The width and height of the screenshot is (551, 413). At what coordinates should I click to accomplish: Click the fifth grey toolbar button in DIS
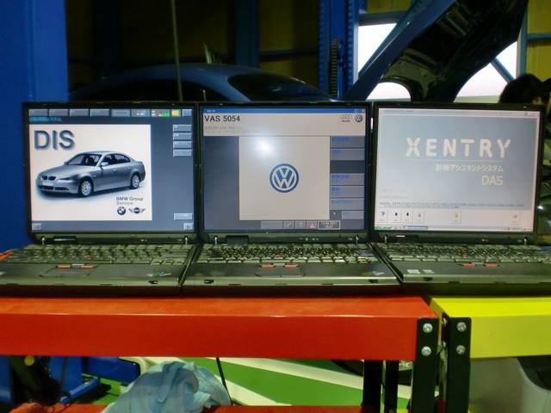(x=121, y=113)
